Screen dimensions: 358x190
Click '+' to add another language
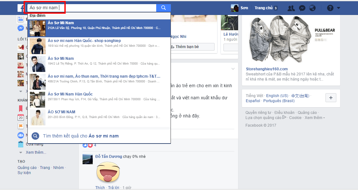coord(331,98)
